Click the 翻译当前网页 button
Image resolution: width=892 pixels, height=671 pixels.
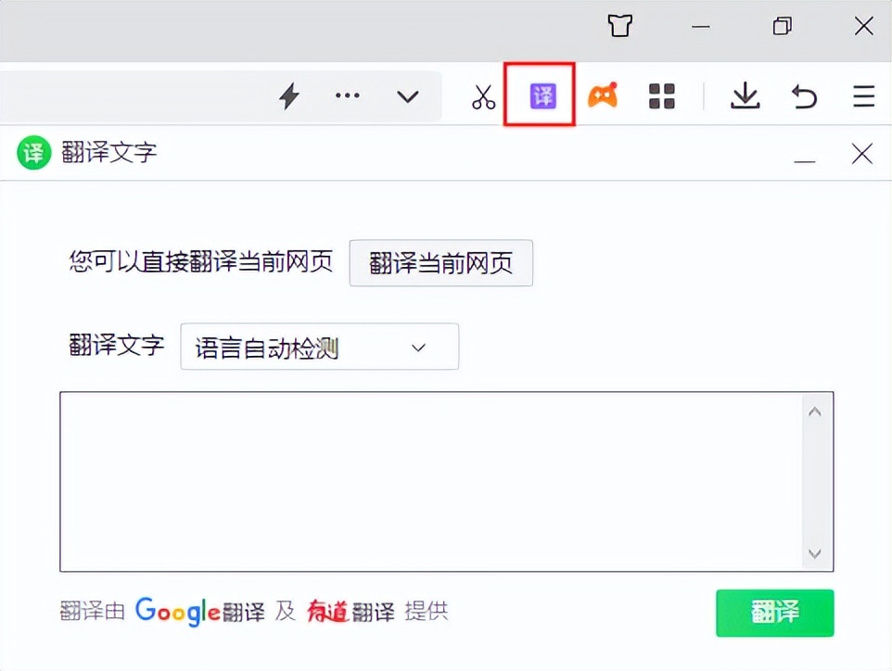[440, 263]
